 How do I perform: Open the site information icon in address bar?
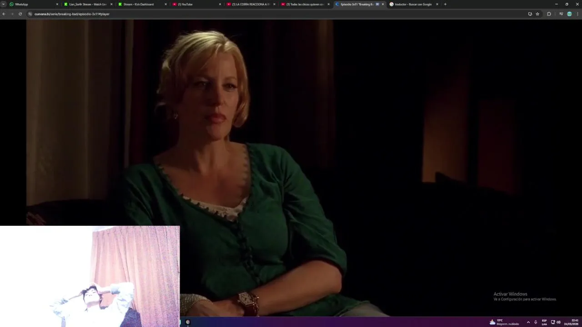(x=30, y=14)
